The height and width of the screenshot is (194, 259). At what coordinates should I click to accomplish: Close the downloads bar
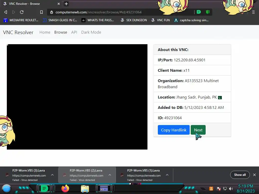click(254, 175)
